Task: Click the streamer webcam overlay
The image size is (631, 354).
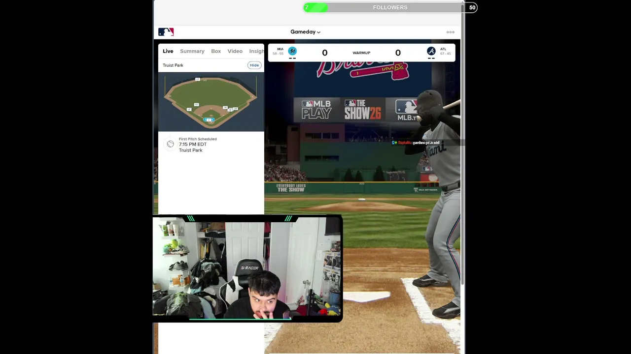Action: pyautogui.click(x=247, y=268)
